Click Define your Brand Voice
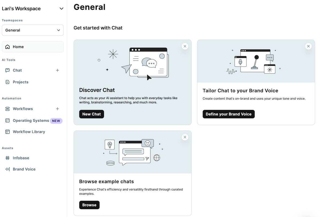321x217 pixels. point(228,114)
